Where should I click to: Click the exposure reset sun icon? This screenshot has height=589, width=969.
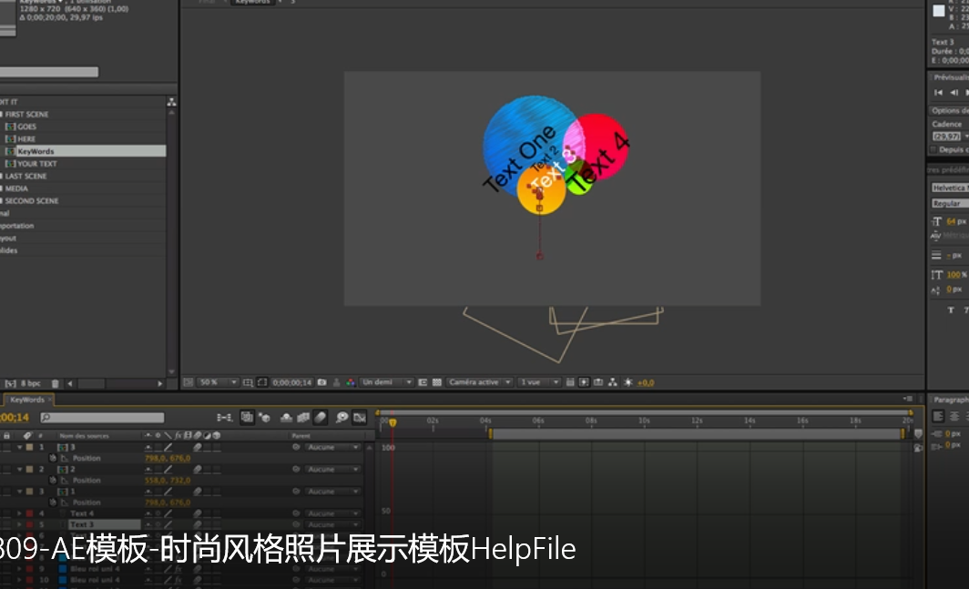click(627, 382)
